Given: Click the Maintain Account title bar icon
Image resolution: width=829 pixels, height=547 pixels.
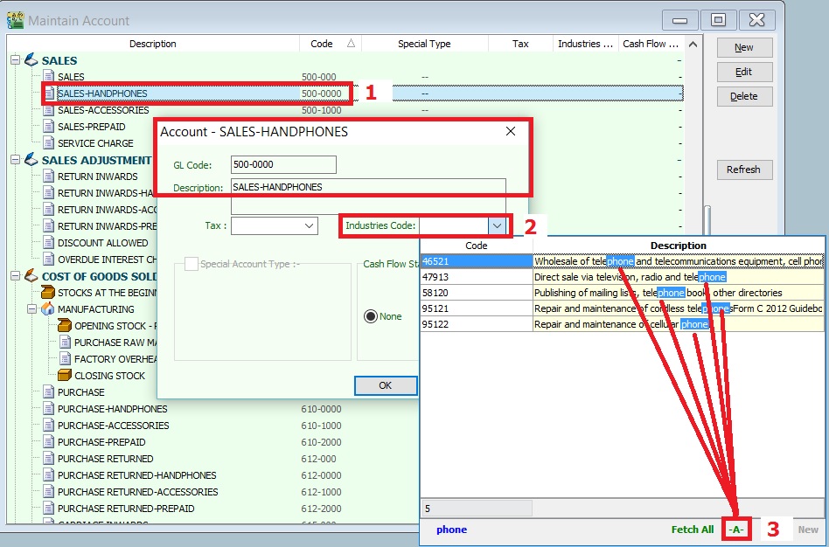Looking at the screenshot, I should pos(15,19).
